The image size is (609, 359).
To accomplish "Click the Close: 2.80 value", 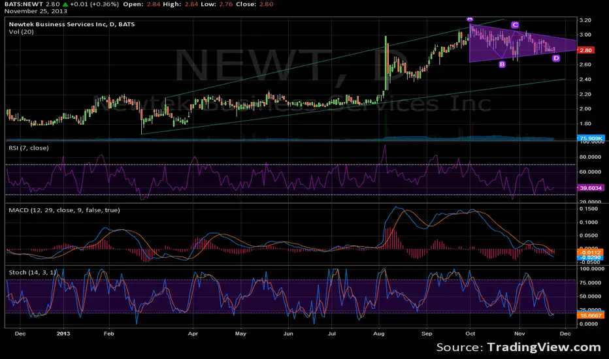I will [x=254, y=5].
